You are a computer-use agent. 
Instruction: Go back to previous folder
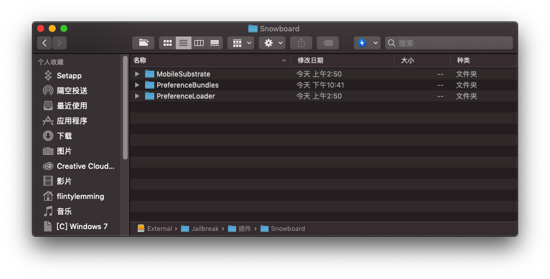(45, 43)
